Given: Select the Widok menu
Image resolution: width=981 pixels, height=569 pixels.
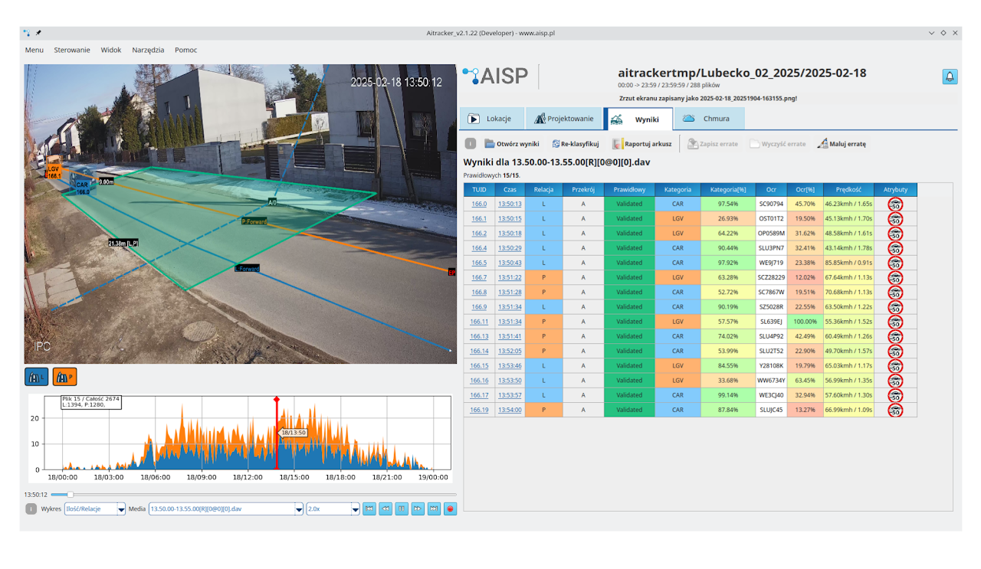Looking at the screenshot, I should 111,50.
